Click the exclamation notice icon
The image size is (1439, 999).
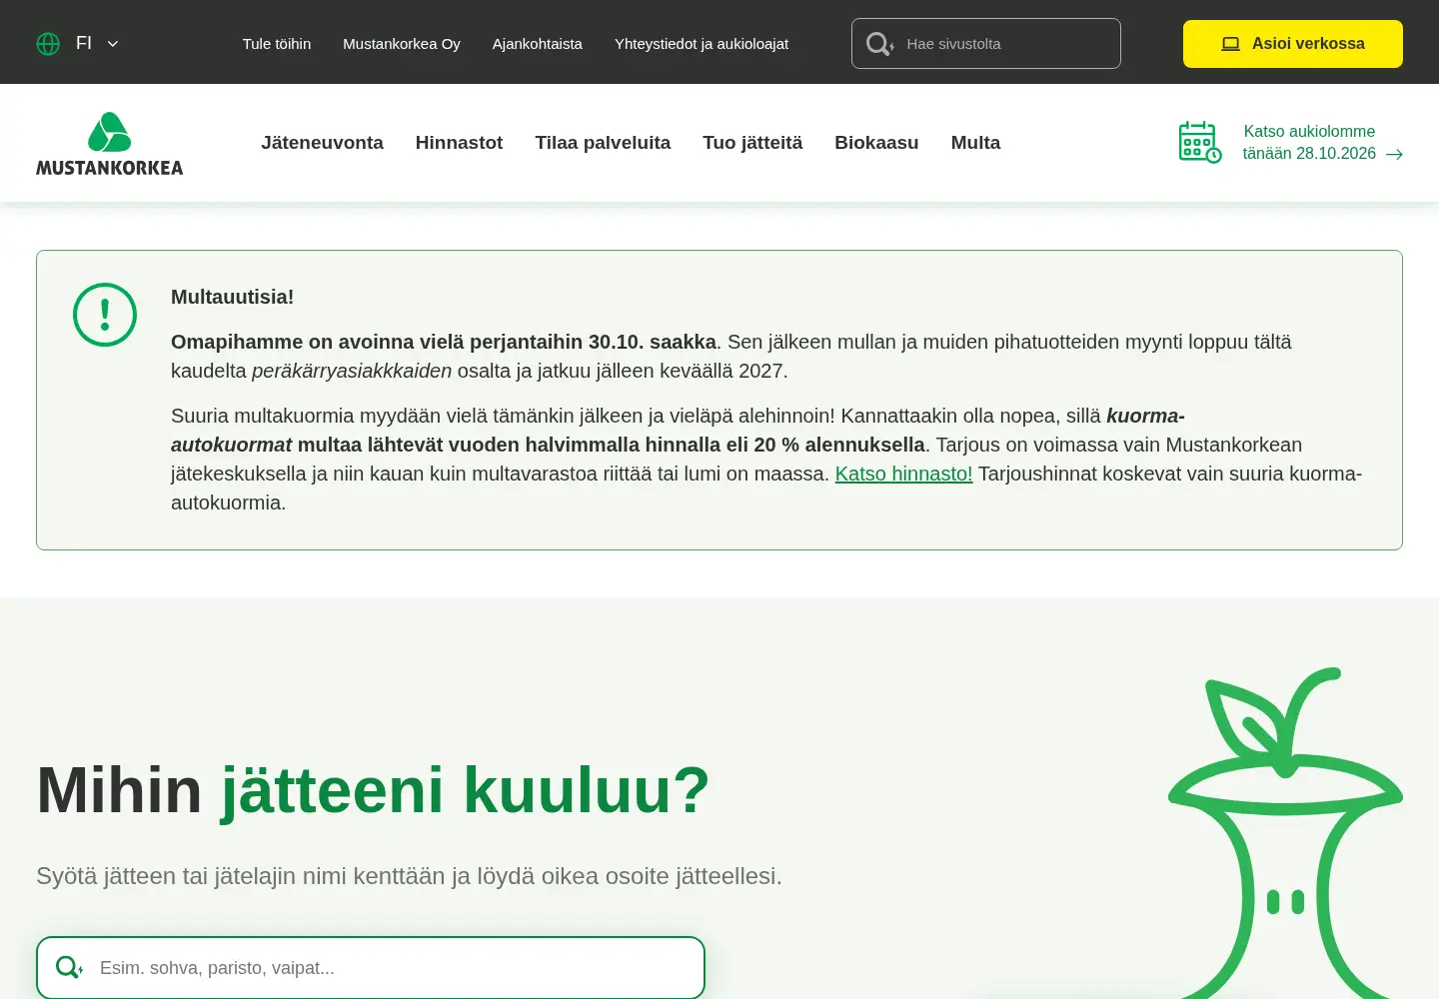pyautogui.click(x=105, y=315)
